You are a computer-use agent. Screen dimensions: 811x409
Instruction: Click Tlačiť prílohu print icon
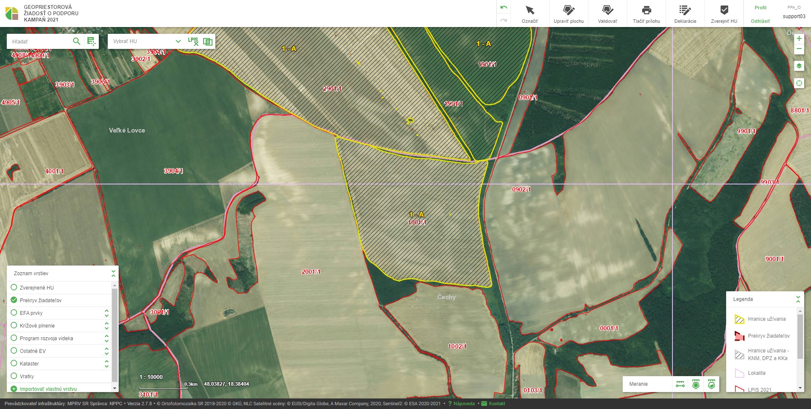646,10
